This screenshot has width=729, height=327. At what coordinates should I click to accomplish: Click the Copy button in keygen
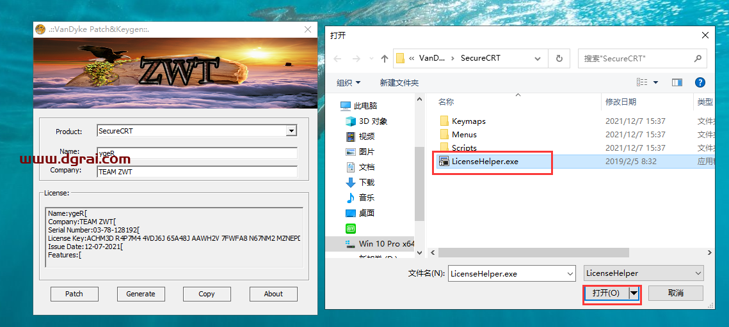coord(207,294)
